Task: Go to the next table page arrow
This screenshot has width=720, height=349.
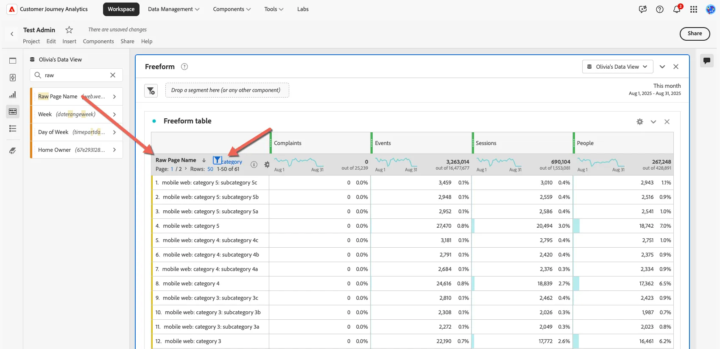Action: click(x=186, y=169)
